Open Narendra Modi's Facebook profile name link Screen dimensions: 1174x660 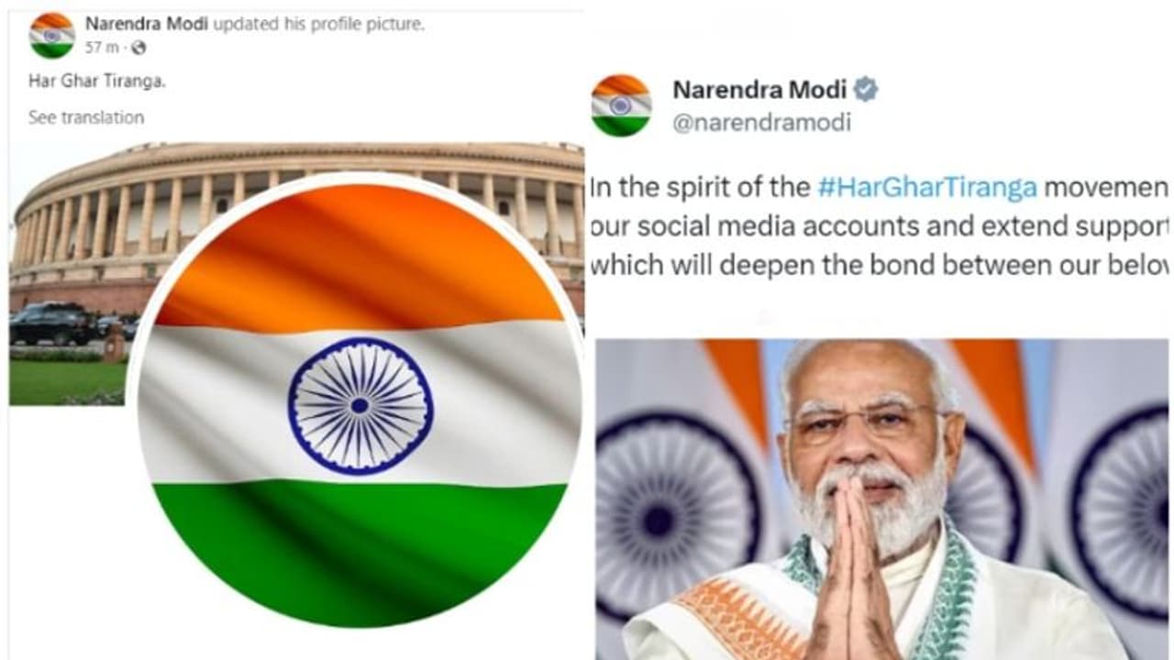147,24
